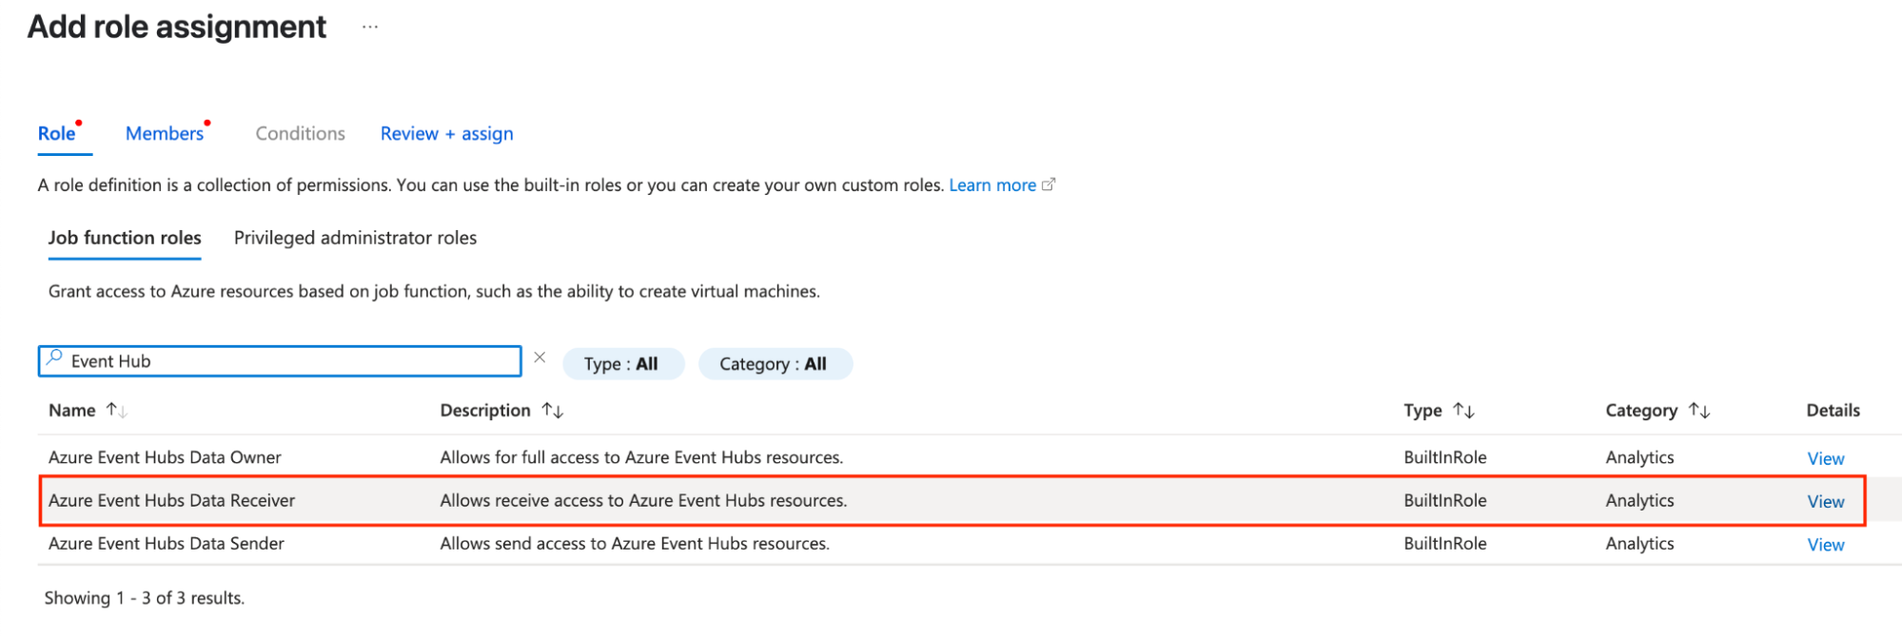Click the search magnifier icon
Screen dimensions: 1902x637
click(x=54, y=358)
